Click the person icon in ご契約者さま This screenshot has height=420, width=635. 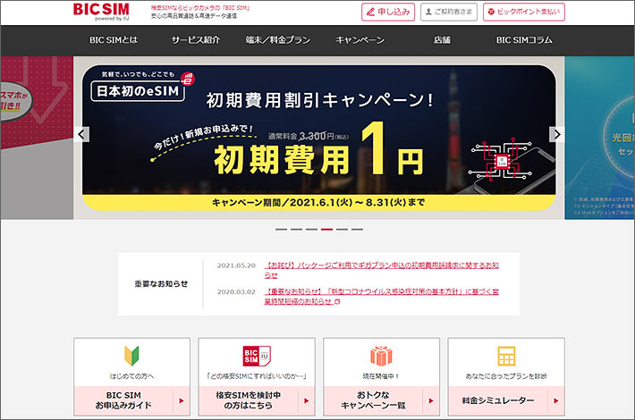tap(428, 13)
